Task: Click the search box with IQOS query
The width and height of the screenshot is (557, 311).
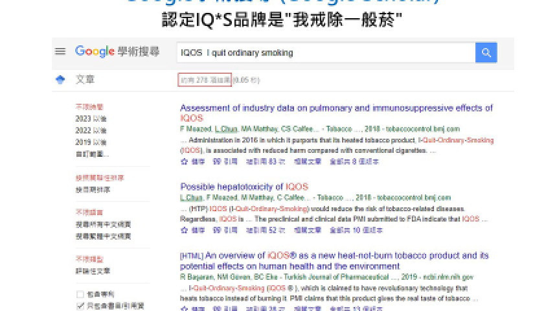Action: click(324, 52)
